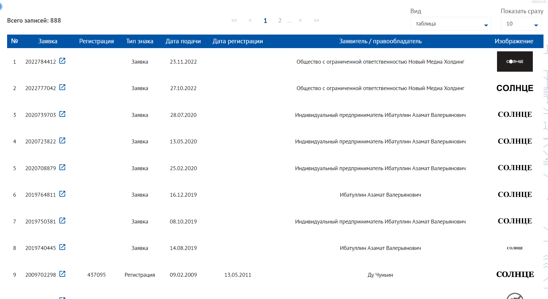This screenshot has height=299, width=548.
Task: Open application 2019740445 via its external link icon
Action: [x=62, y=247]
